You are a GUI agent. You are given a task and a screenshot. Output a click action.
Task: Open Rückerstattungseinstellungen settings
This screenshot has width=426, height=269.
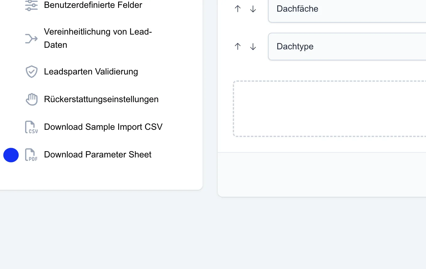click(x=101, y=99)
